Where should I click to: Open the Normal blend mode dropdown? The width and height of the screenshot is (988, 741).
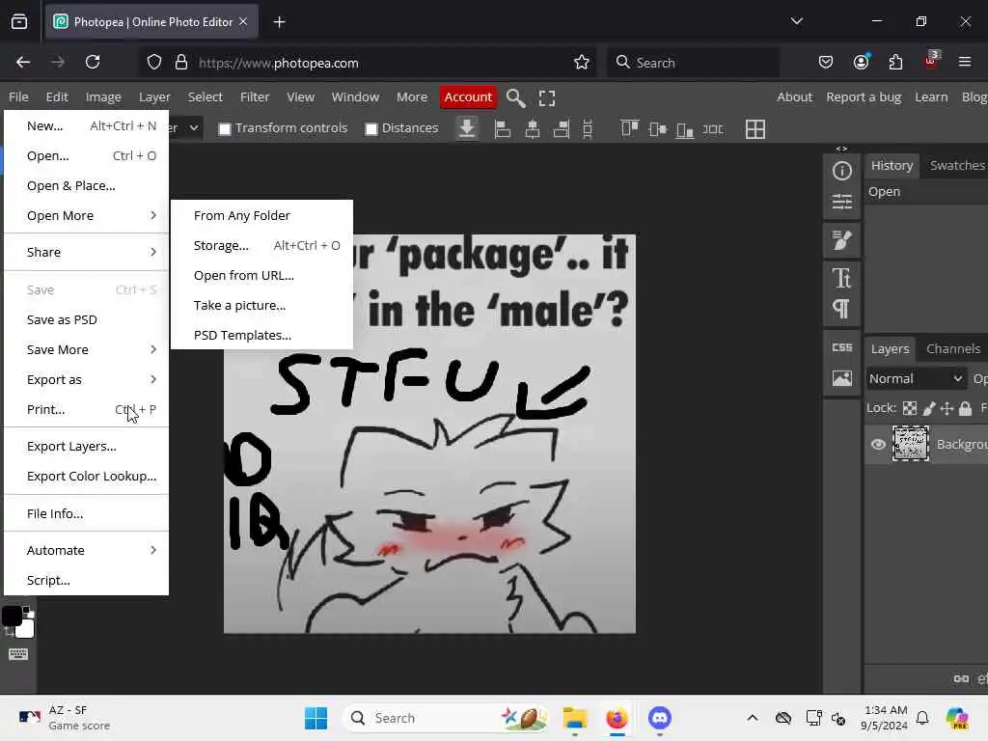pos(916,378)
